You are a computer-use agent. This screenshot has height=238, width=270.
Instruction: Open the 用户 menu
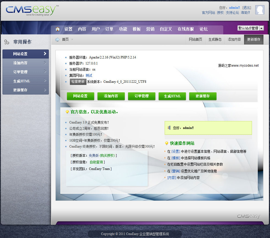click(96, 29)
